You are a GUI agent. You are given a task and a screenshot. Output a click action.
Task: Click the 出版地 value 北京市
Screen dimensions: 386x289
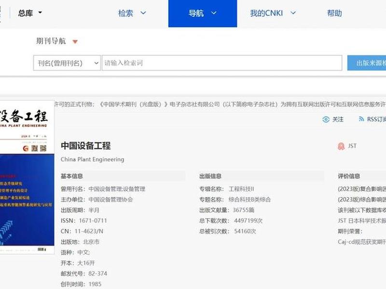click(91, 242)
